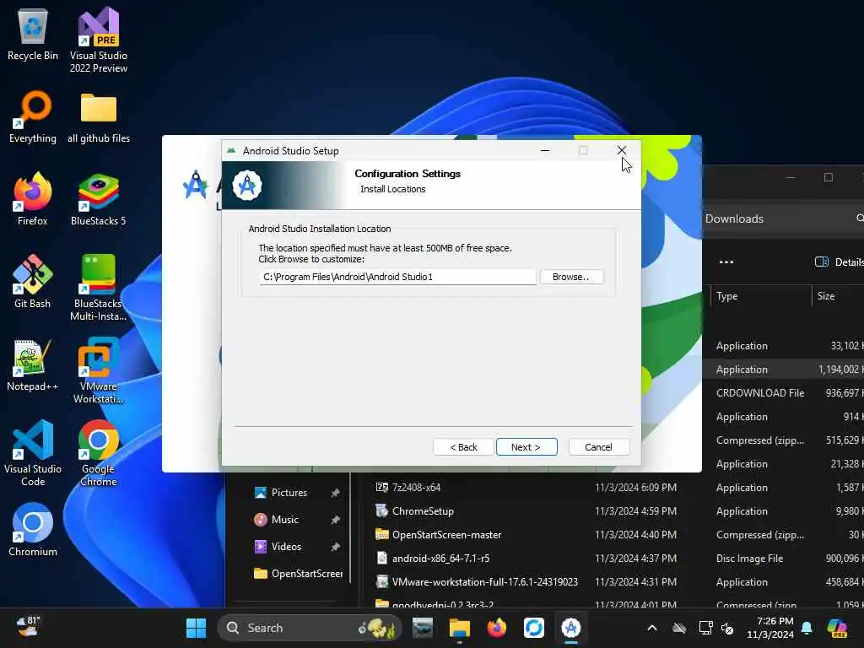
Task: Select the android-x86_64-7.1-r5 file
Action: pyautogui.click(x=440, y=559)
